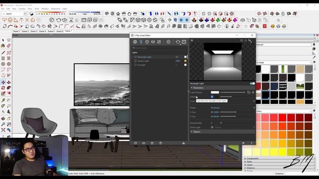Select the Orbit tool in left toolbar
This screenshot has height=179, width=319.
pyautogui.click(x=3, y=118)
